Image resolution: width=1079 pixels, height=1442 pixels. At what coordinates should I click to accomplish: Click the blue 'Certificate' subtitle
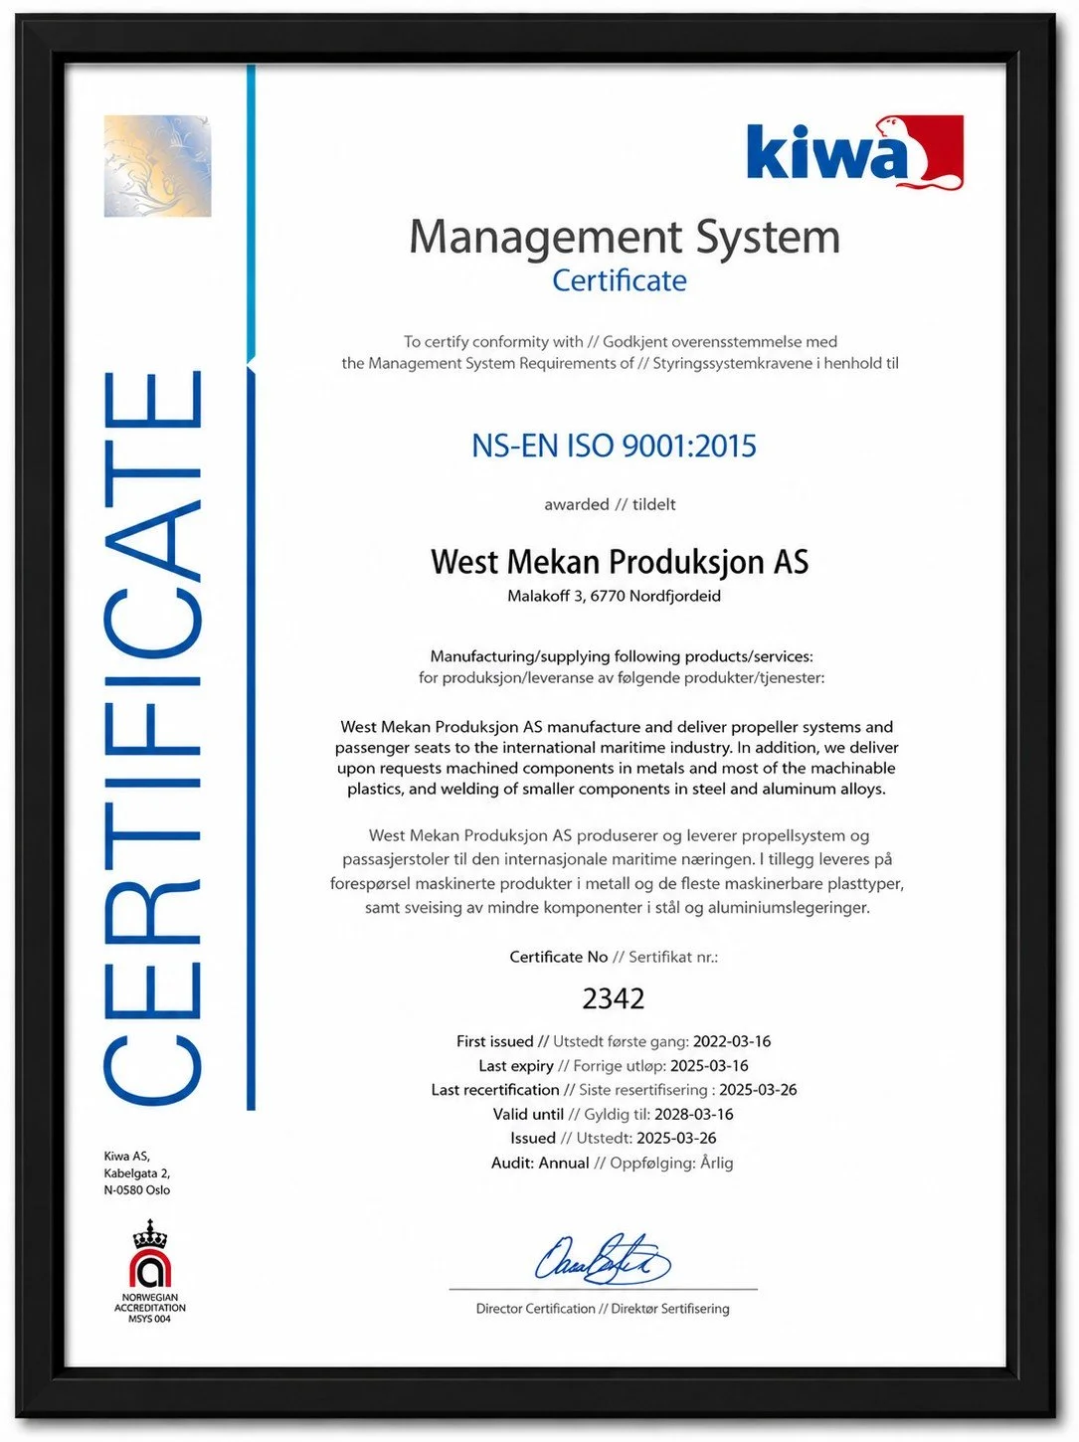point(620,280)
